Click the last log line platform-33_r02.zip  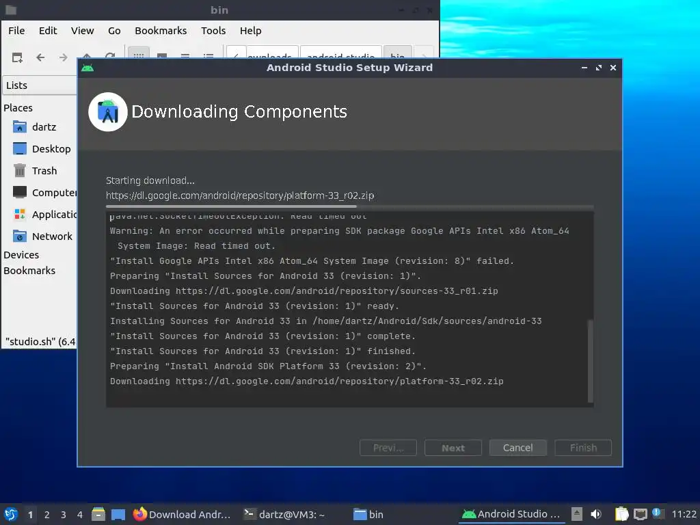[x=307, y=381]
